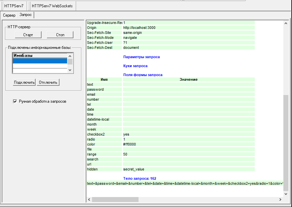292x207 pixels.
Task: Click the request panel vertical scroll-up arrow
Action: [x=286, y=23]
